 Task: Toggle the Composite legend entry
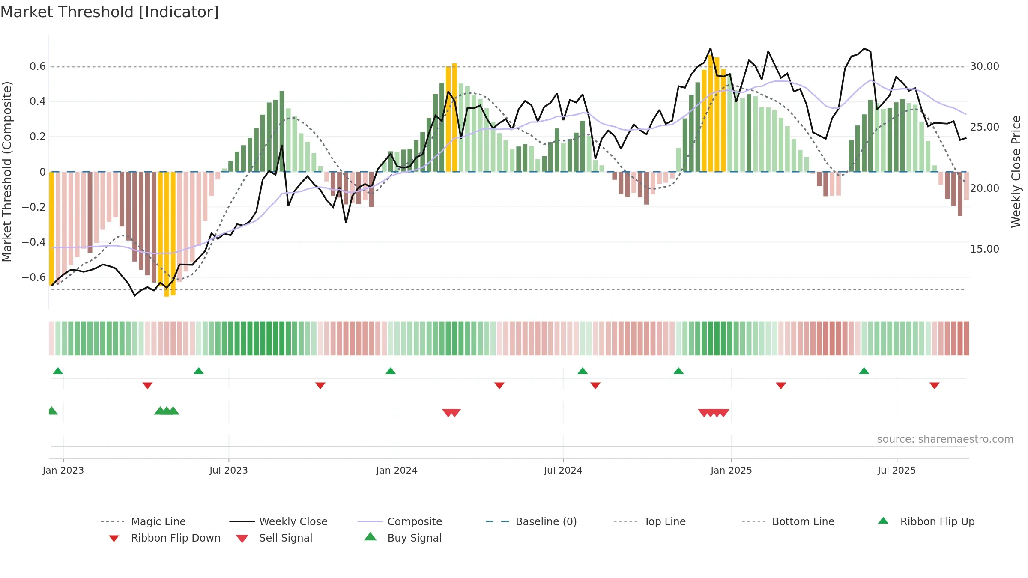pos(400,521)
